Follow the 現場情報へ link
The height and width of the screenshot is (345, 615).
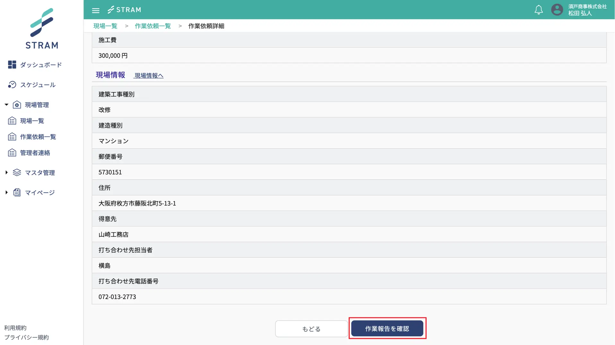[149, 75]
